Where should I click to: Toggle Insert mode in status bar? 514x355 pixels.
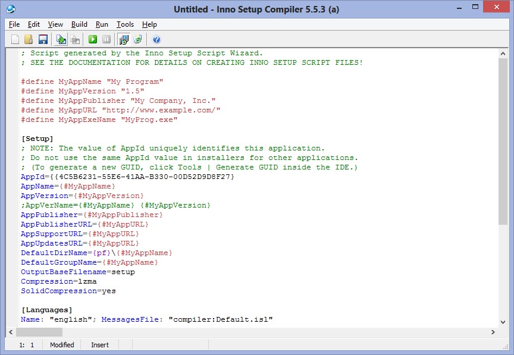[99, 345]
